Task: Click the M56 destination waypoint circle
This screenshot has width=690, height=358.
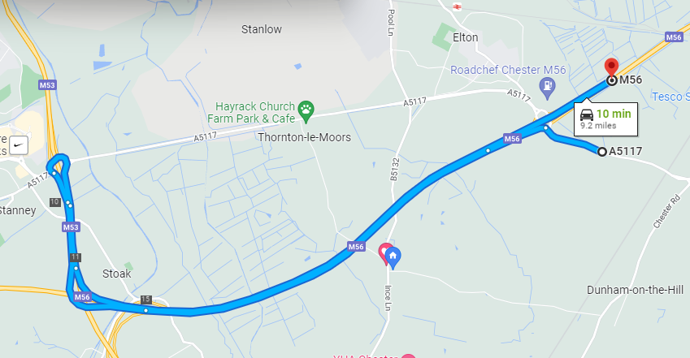Action: (x=611, y=80)
